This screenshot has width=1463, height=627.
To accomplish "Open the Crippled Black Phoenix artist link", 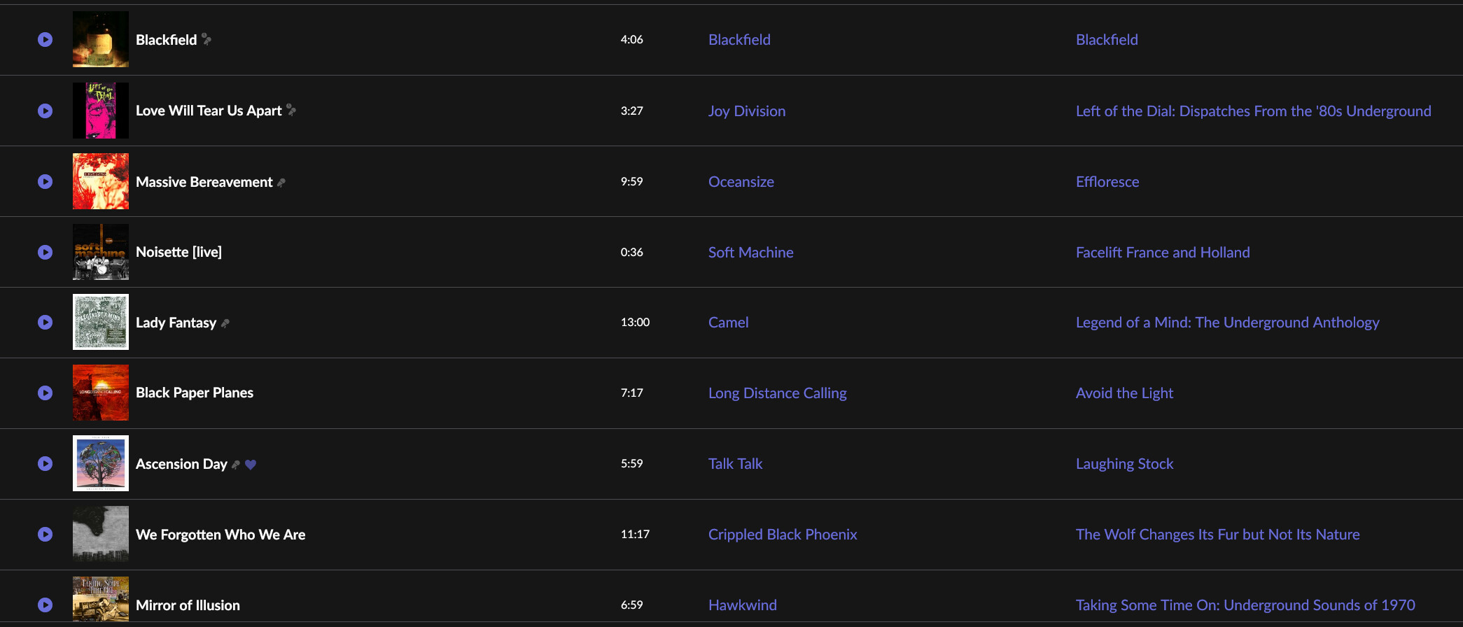I will point(782,534).
